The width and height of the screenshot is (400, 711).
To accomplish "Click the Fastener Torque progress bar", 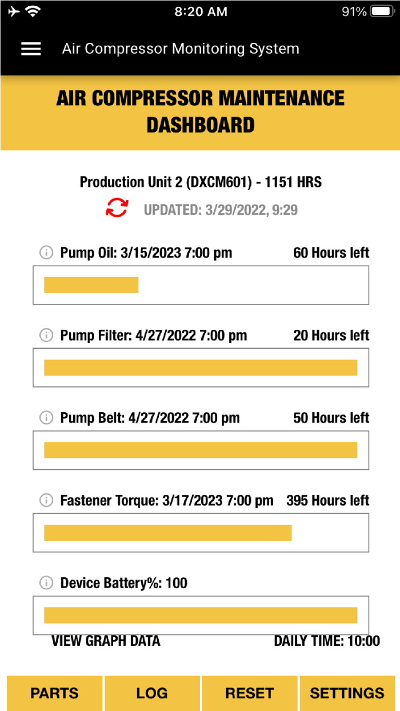I will pyautogui.click(x=201, y=532).
